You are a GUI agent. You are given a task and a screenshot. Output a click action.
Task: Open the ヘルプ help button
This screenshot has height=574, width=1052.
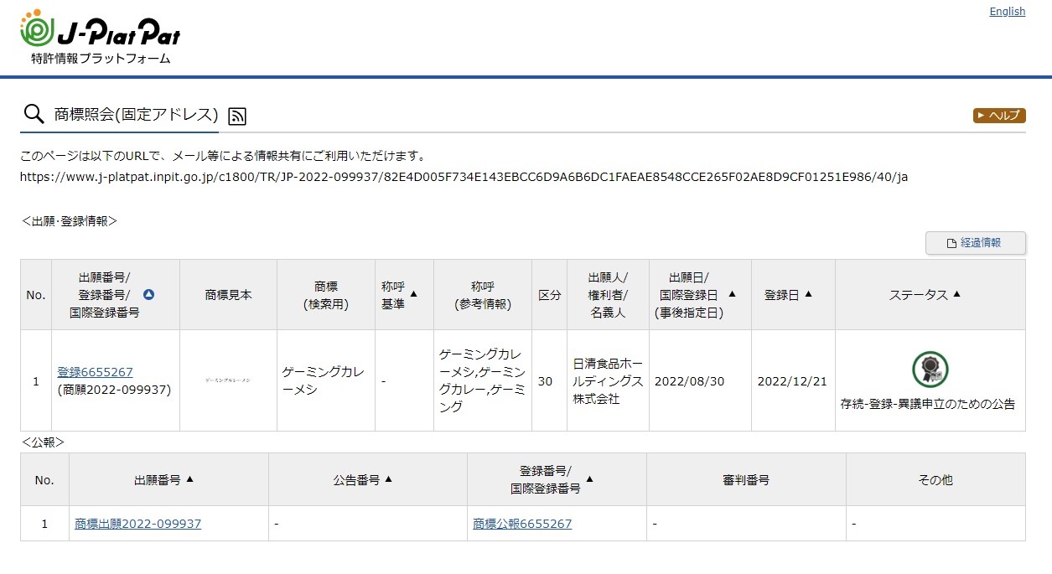coord(999,116)
